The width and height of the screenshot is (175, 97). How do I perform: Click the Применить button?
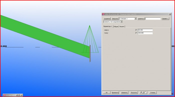coord(115,93)
